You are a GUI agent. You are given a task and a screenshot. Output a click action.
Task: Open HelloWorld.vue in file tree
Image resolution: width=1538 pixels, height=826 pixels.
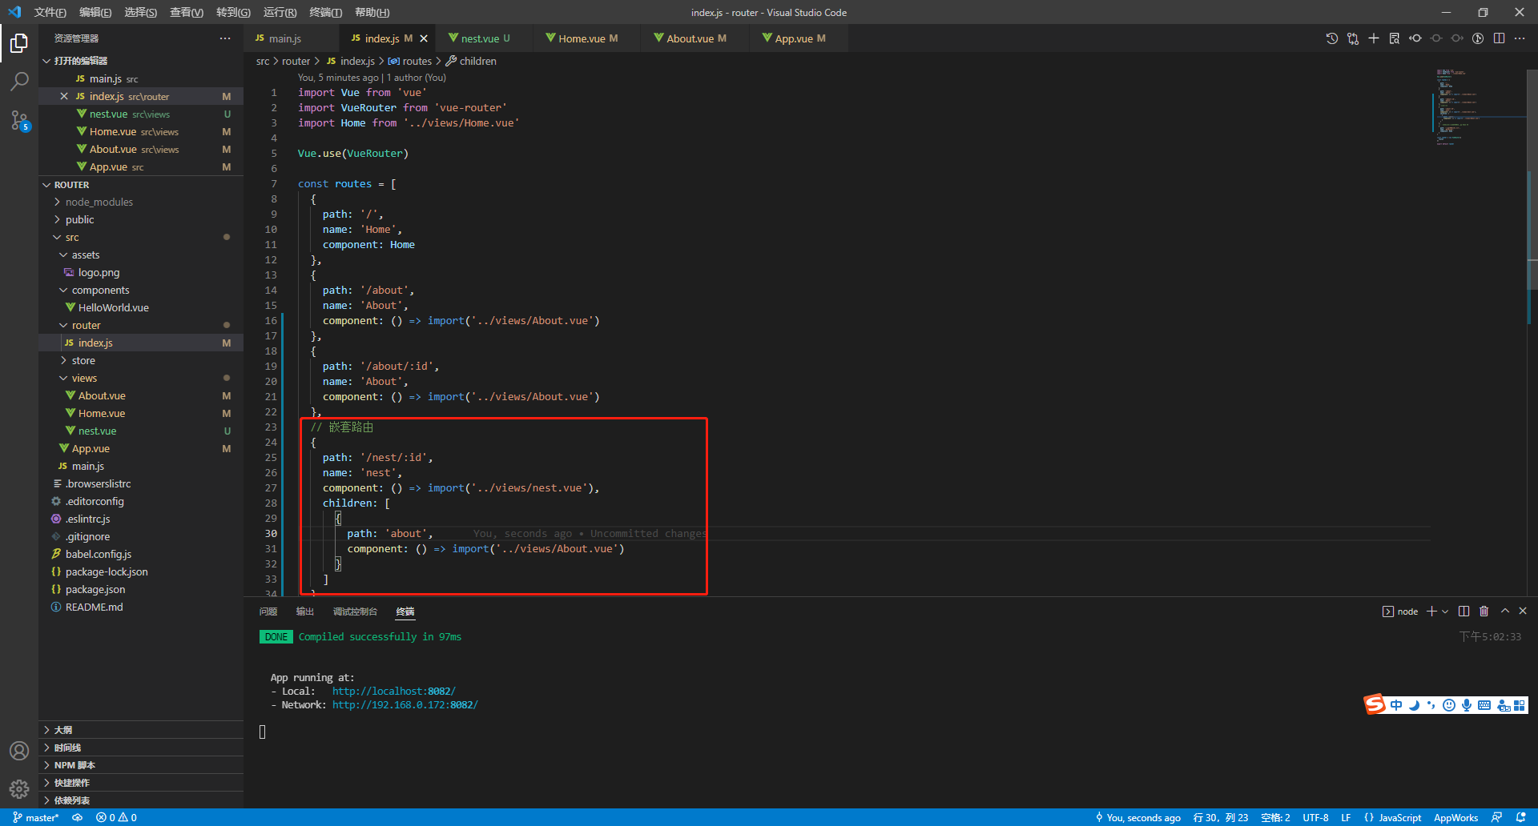[113, 308]
